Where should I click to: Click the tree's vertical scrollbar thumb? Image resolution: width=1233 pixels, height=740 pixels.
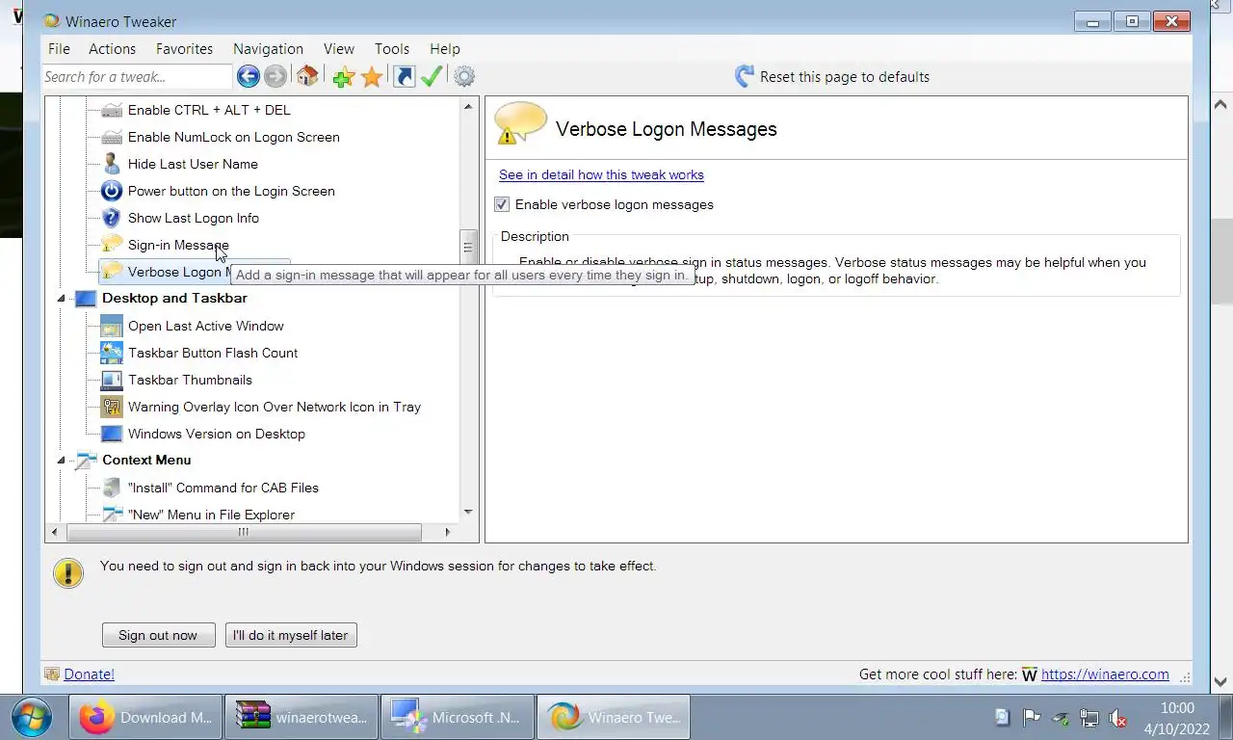point(468,248)
